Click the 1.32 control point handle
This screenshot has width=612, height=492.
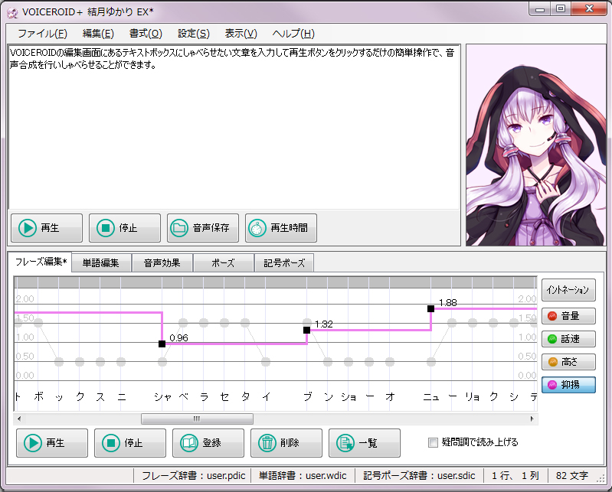[307, 331]
